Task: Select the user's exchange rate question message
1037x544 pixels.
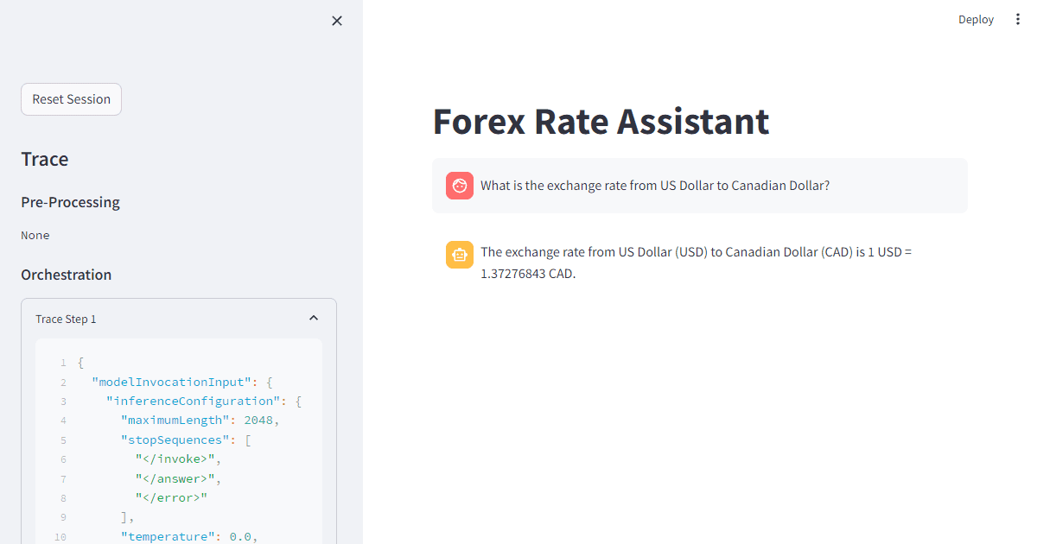Action: click(x=654, y=186)
